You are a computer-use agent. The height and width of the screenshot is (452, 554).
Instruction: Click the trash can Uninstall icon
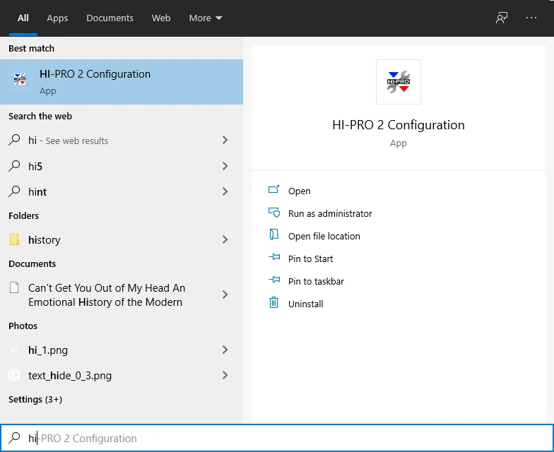pos(274,302)
